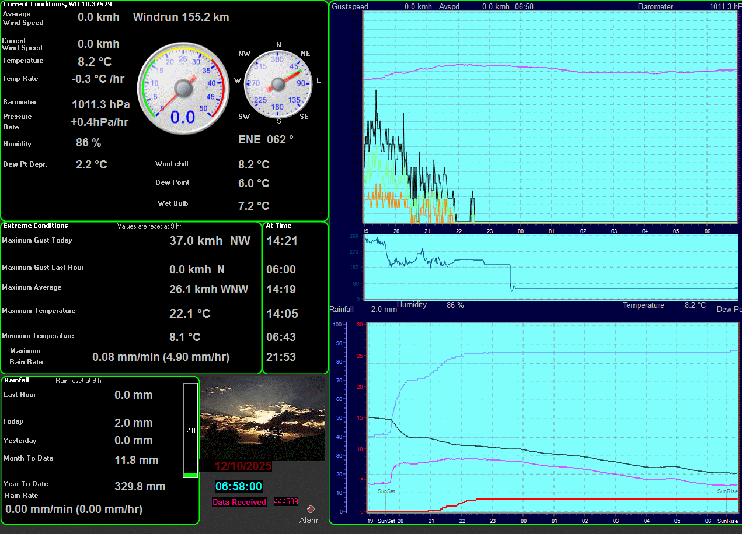Click the SunRise marker on lower graph
This screenshot has width=742, height=534.
click(x=727, y=491)
